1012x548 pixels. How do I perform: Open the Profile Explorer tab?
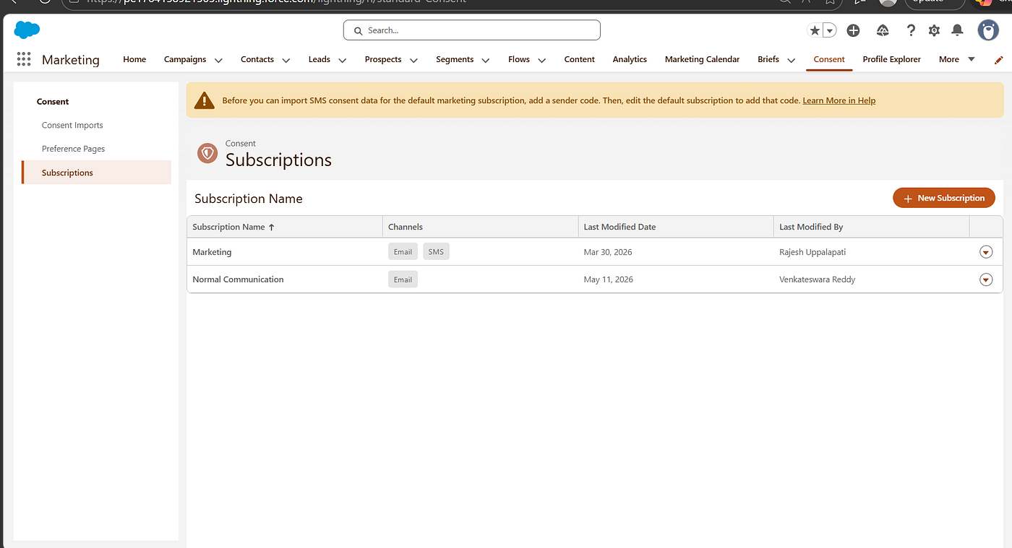tap(892, 59)
